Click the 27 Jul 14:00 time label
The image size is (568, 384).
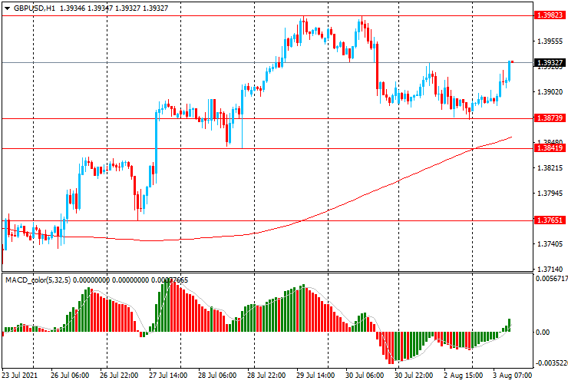tap(168, 375)
